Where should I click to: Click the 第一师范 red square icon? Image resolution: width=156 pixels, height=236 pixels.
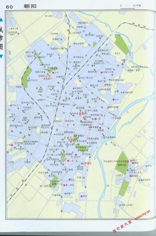[x=64, y=185]
